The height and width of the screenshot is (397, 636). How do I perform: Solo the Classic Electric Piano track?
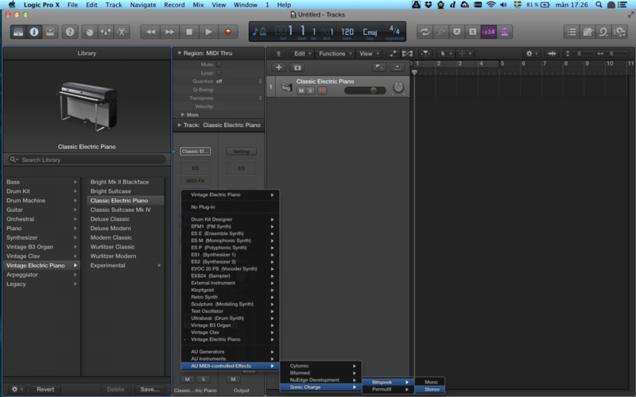tap(310, 91)
